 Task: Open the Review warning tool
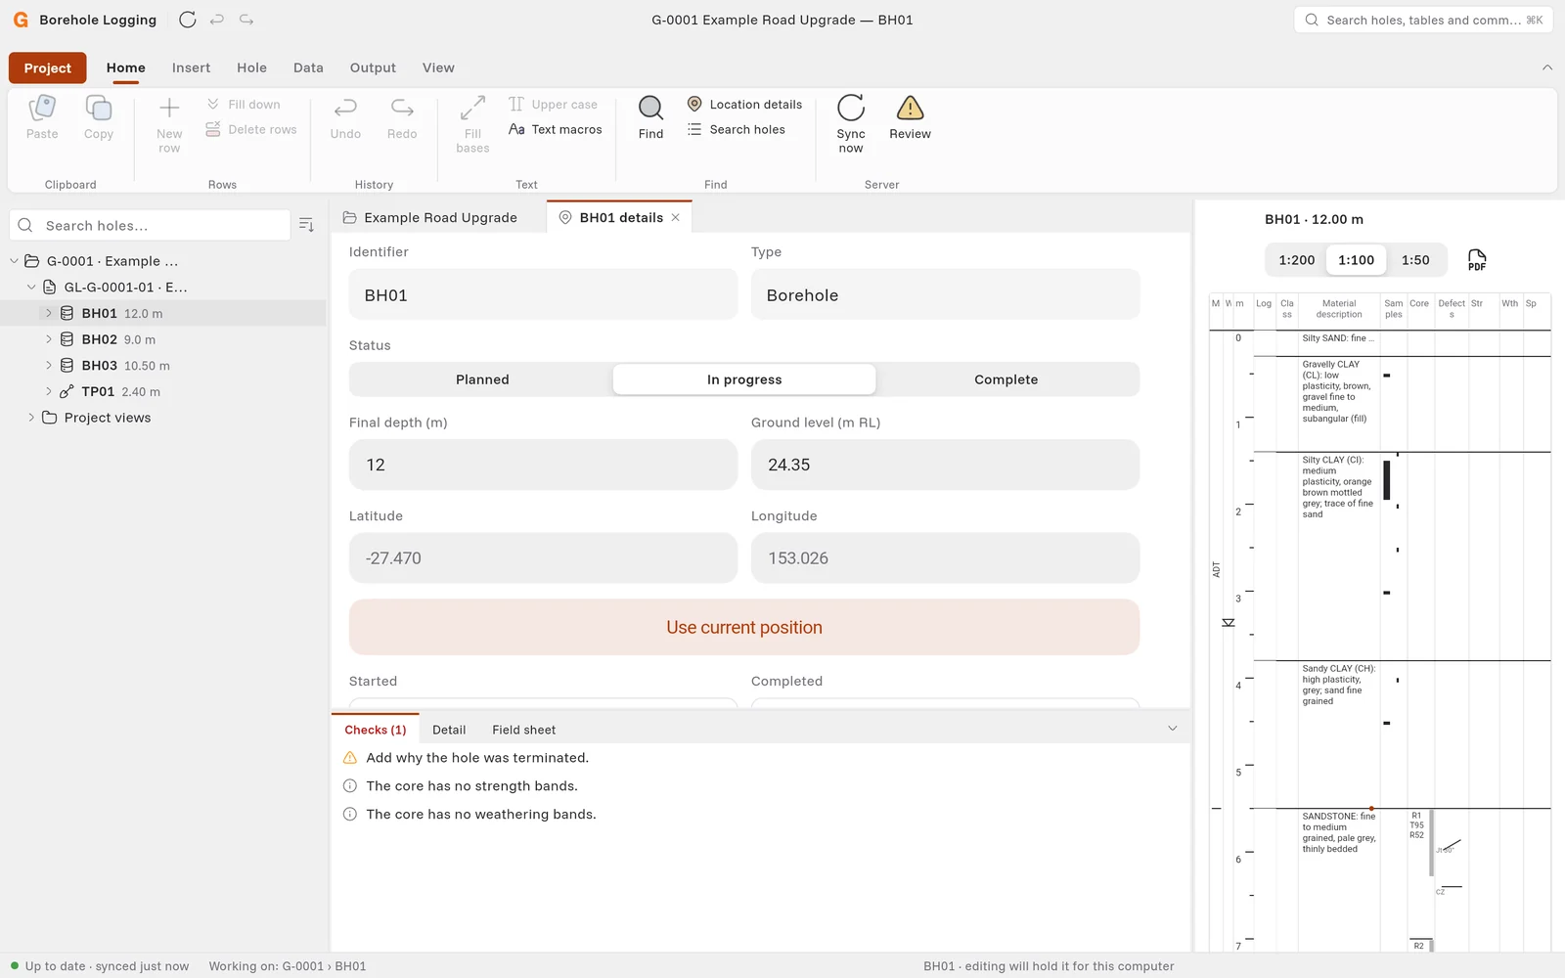pyautogui.click(x=910, y=117)
